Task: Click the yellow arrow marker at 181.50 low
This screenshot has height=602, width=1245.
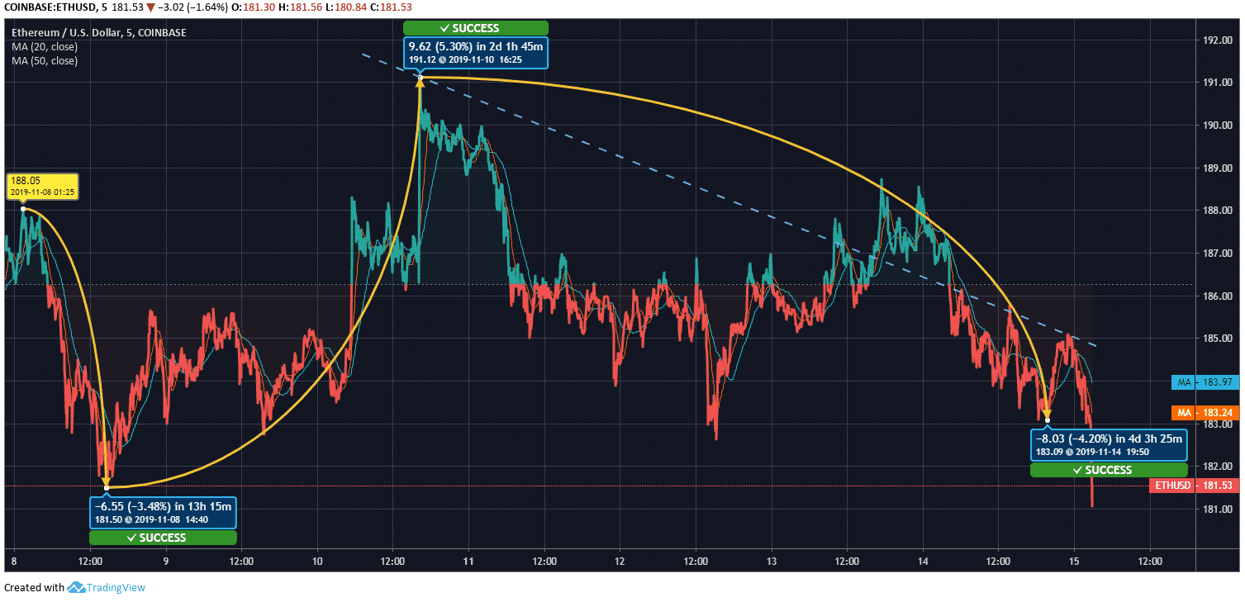Action: [106, 482]
